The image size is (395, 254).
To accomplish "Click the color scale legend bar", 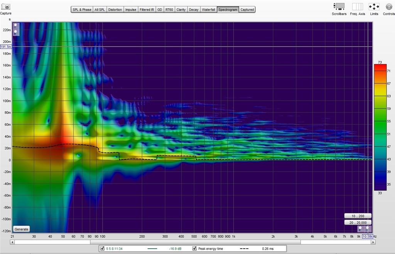I will pyautogui.click(x=380, y=127).
